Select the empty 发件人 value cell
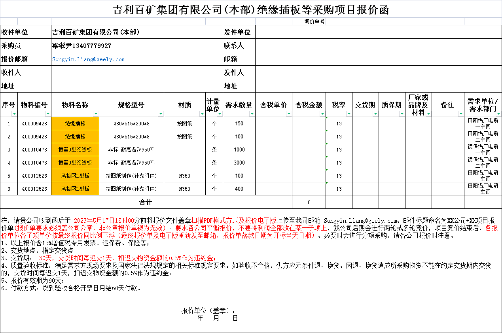Screen dimensions: 502x333 coord(379,72)
